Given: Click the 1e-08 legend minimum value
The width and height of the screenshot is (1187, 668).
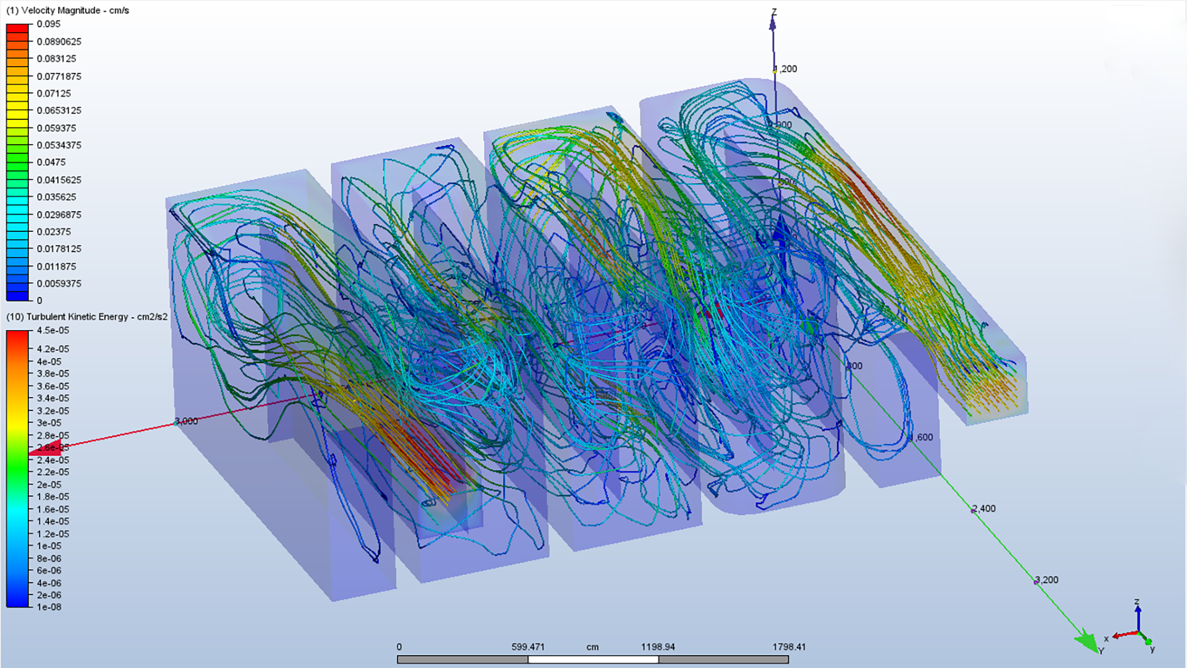Looking at the screenshot, I should click(x=49, y=607).
